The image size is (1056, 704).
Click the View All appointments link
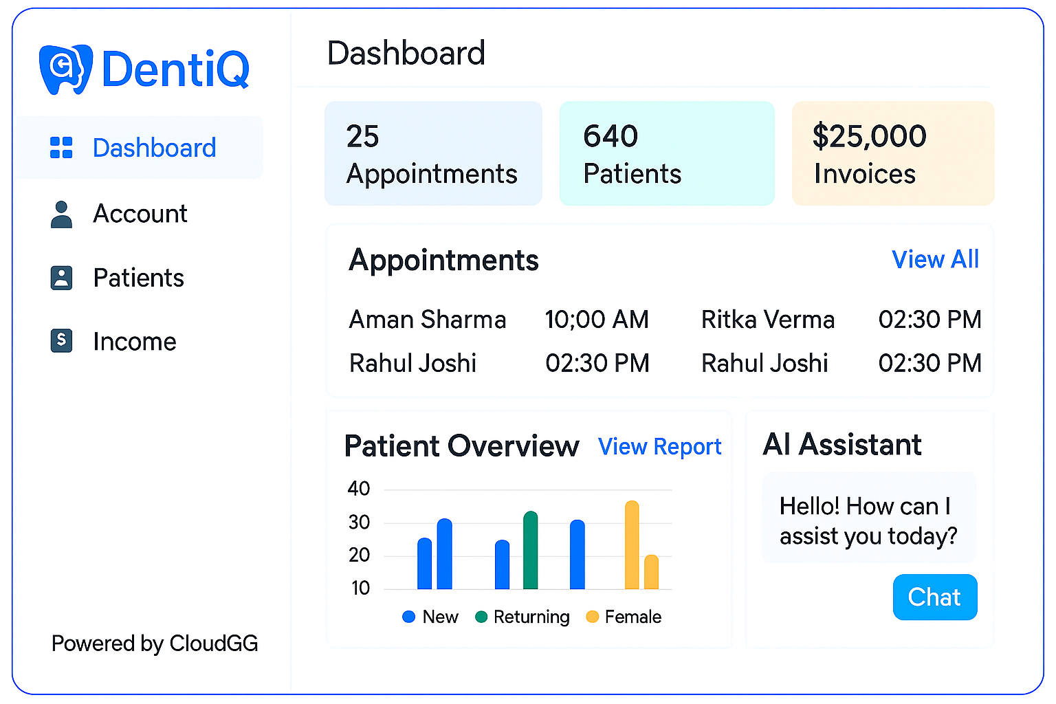935,259
